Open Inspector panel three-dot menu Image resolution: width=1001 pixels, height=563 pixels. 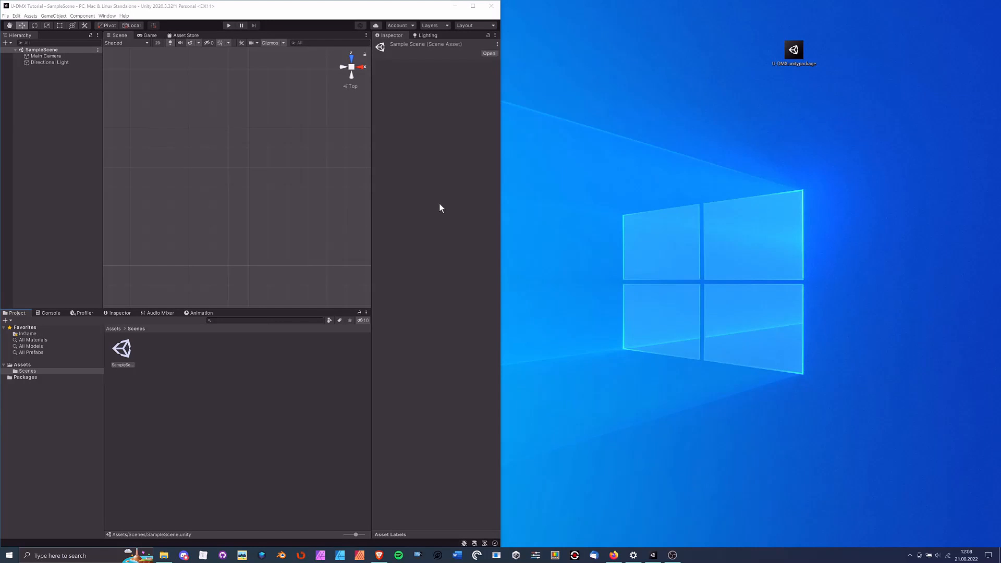click(x=495, y=35)
